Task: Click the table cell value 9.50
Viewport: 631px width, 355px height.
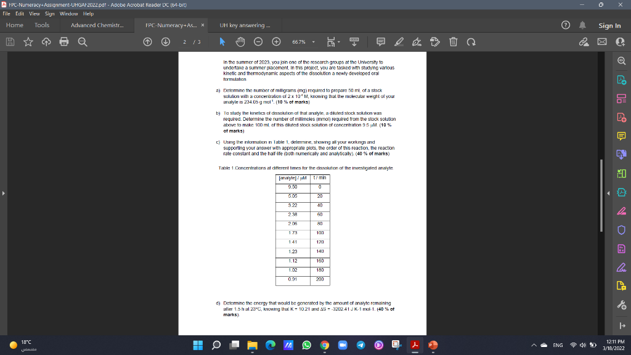Action: tap(293, 187)
